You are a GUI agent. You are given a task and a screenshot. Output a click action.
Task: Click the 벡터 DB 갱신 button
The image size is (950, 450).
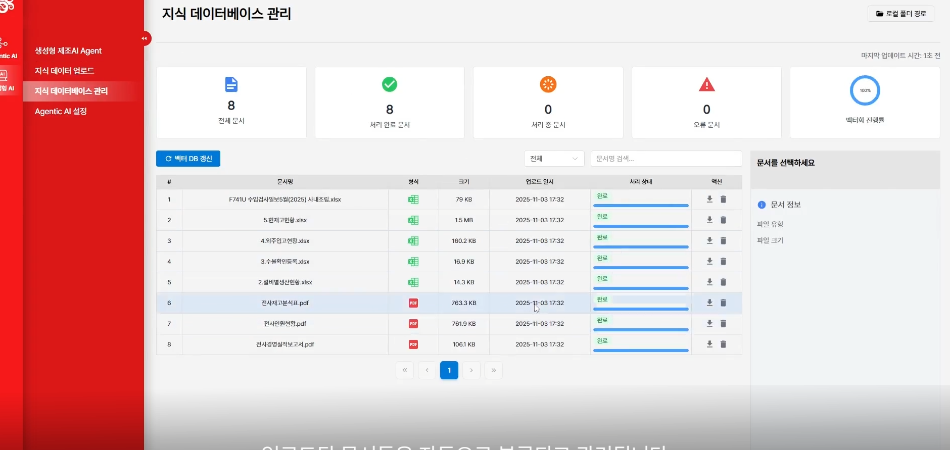pos(188,159)
